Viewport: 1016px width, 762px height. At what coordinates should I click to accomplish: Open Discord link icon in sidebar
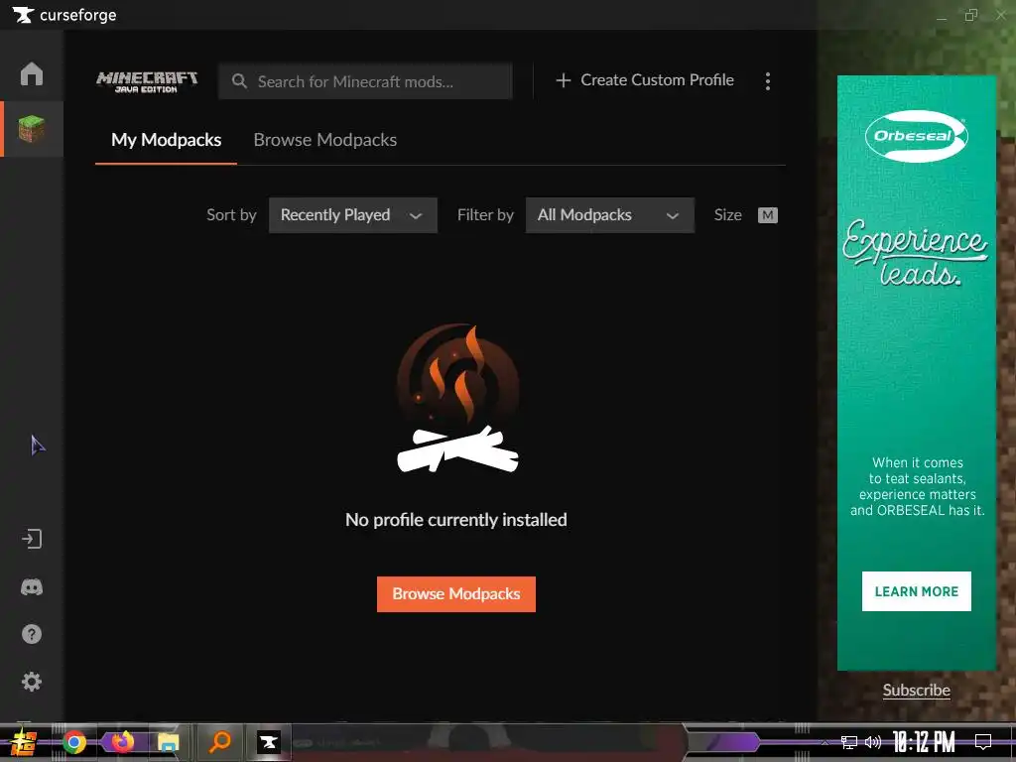tap(31, 587)
